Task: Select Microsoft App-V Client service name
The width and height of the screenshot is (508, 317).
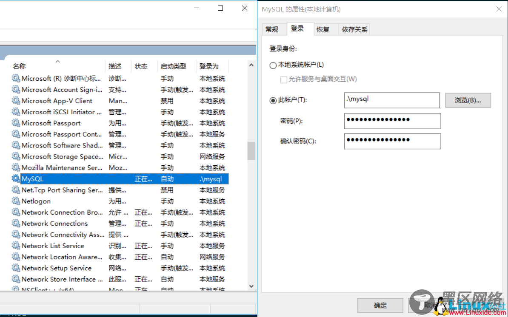Action: [x=57, y=101]
